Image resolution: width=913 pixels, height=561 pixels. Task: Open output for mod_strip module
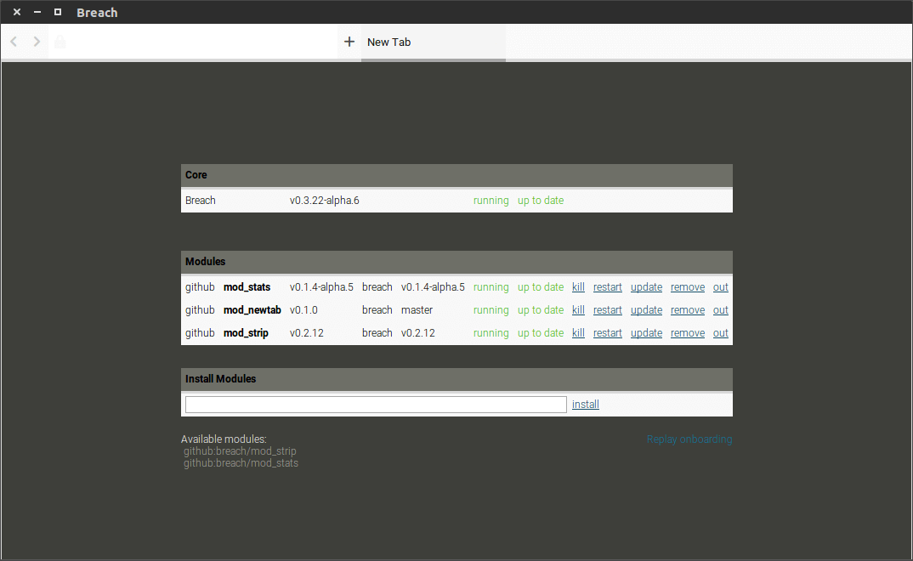click(x=721, y=333)
